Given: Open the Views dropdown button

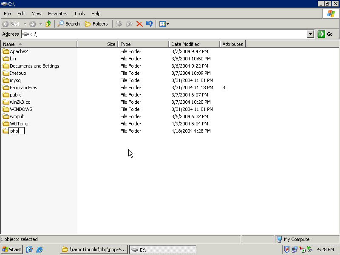Looking at the screenshot, I should pos(164,24).
